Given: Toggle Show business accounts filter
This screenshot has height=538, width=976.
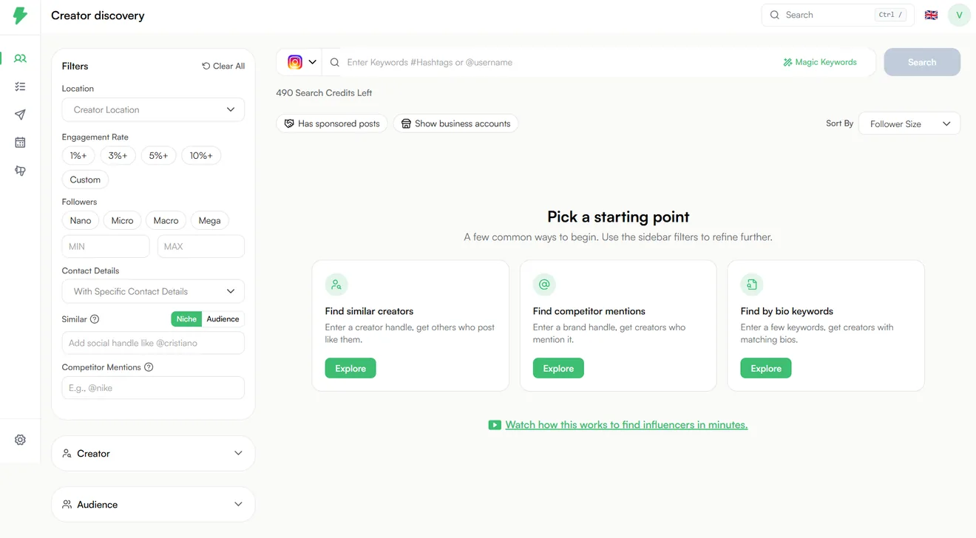Looking at the screenshot, I should (x=455, y=123).
